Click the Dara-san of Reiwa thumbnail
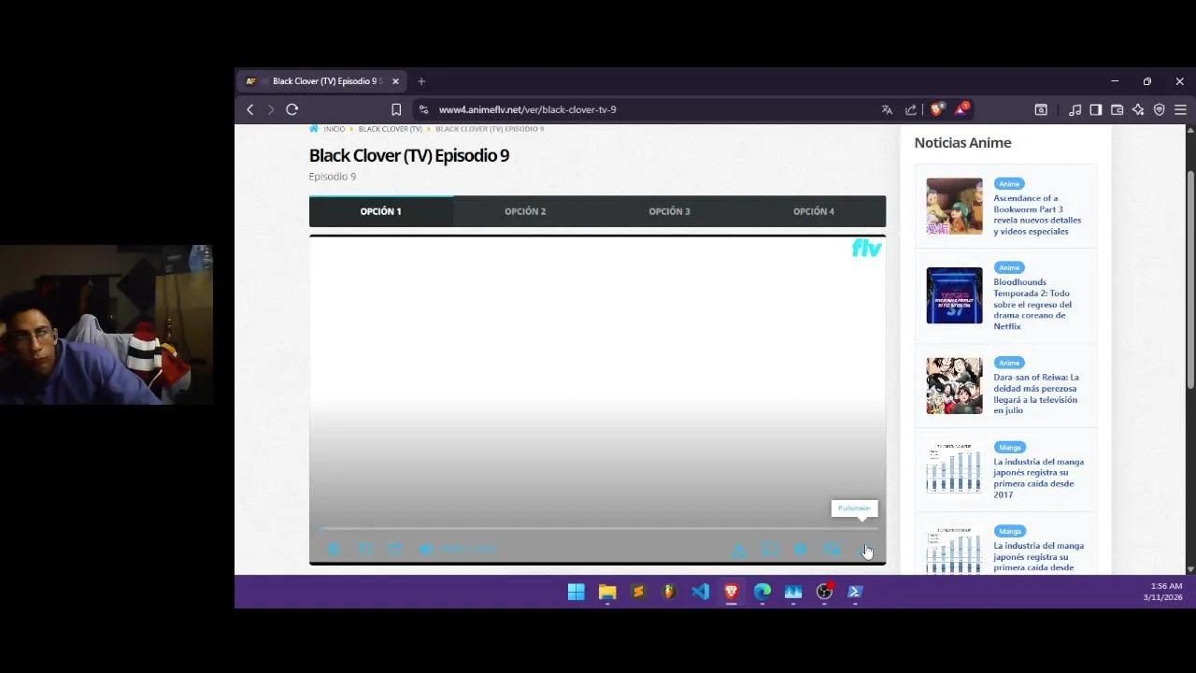1196x673 pixels. point(954,385)
